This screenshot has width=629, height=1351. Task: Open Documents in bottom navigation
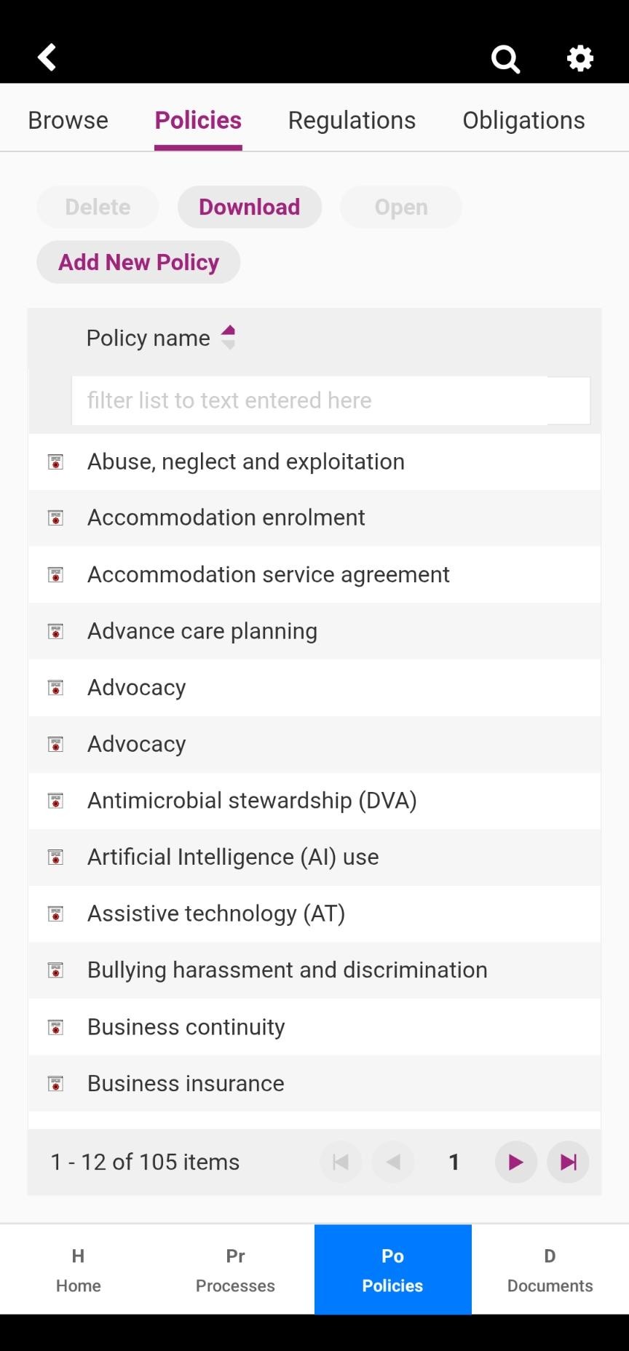550,1269
